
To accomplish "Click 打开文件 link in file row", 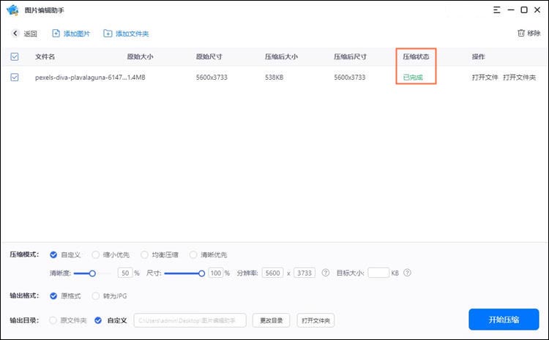I will (485, 78).
